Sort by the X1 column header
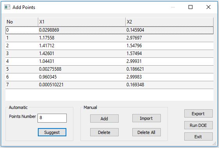Viewport: 219px width, 148px height. pos(82,22)
